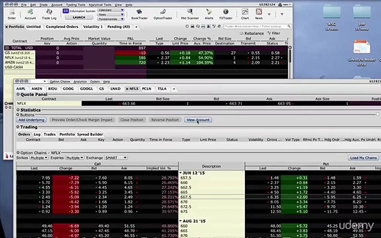The width and height of the screenshot is (381, 238).
Task: Click Preview Order/Check Margin Impact button
Action: tap(82, 120)
